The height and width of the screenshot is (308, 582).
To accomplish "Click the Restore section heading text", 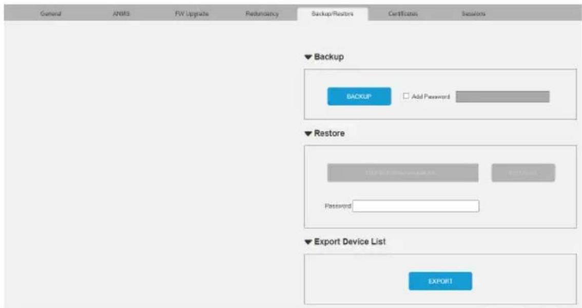I will point(329,133).
